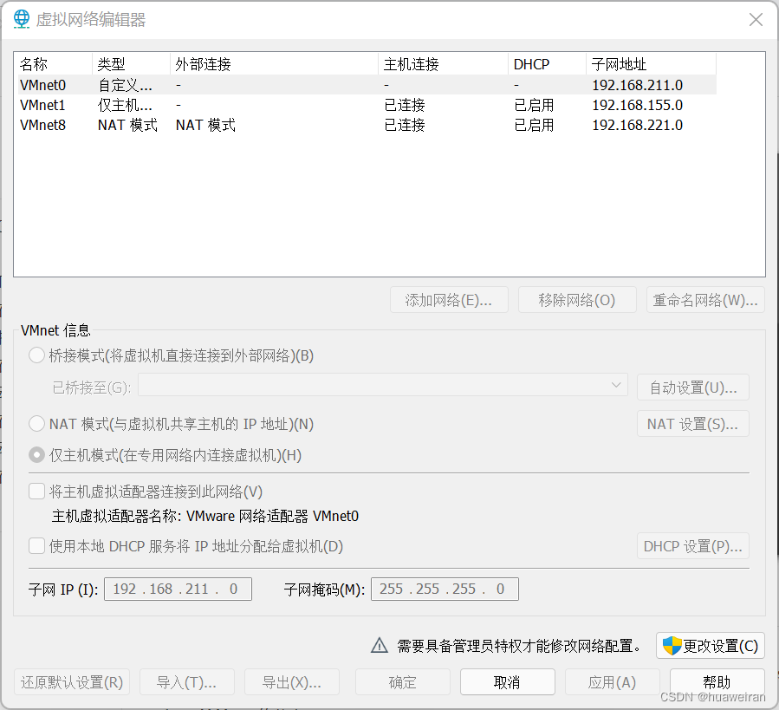The width and height of the screenshot is (779, 710).
Task: Click the 子网 IP input field
Action: (x=178, y=589)
